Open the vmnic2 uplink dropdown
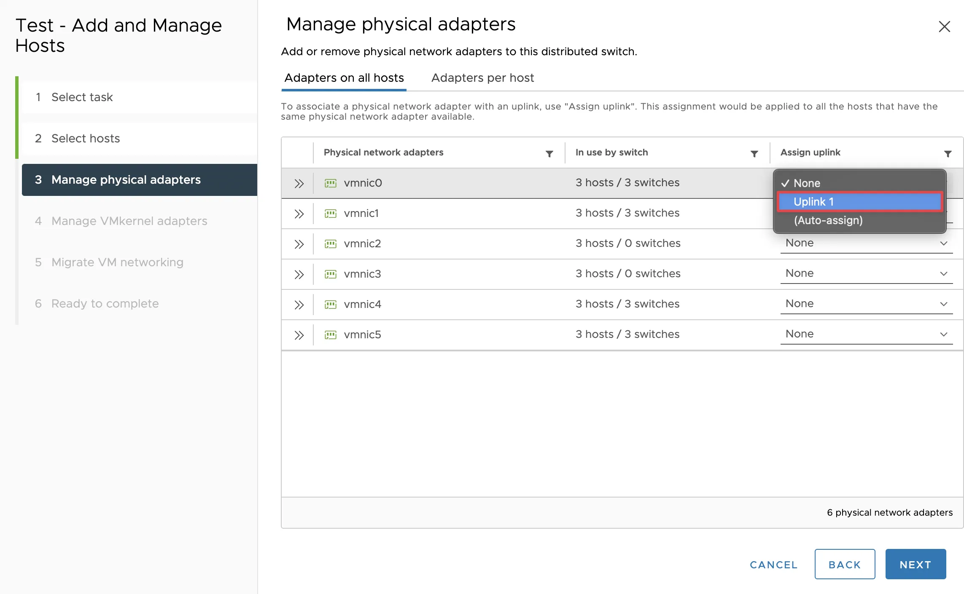964x594 pixels. 866,243
